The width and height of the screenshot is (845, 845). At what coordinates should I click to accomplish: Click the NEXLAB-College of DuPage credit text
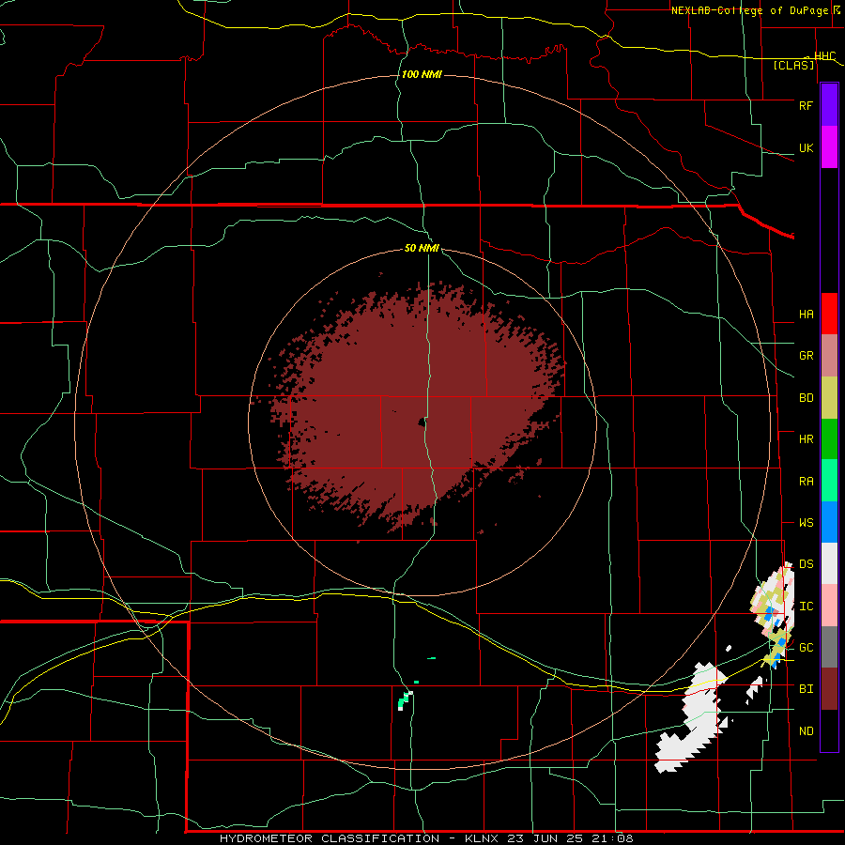pos(752,10)
